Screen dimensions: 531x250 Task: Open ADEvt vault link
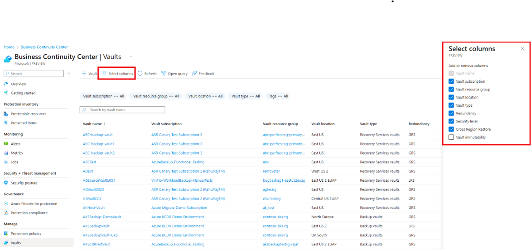pos(88,171)
